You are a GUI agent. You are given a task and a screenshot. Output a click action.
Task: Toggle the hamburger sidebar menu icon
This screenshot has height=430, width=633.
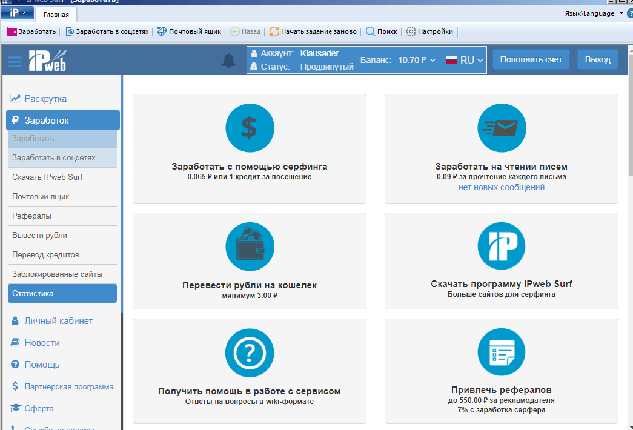click(x=15, y=62)
